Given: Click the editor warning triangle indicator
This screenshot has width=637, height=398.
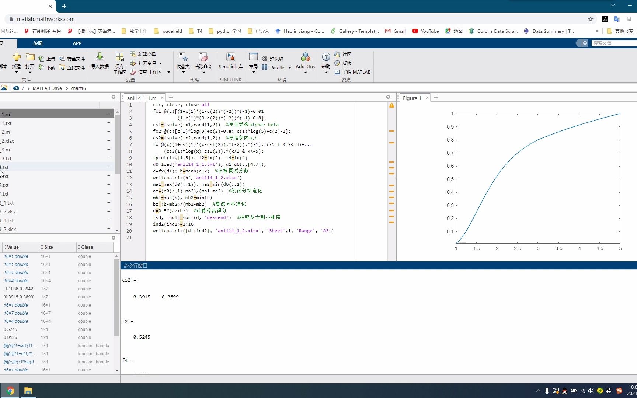Looking at the screenshot, I should pos(391,105).
